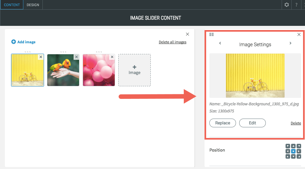
Task: Toggle the list view icon in Image Settings
Action: (x=211, y=34)
